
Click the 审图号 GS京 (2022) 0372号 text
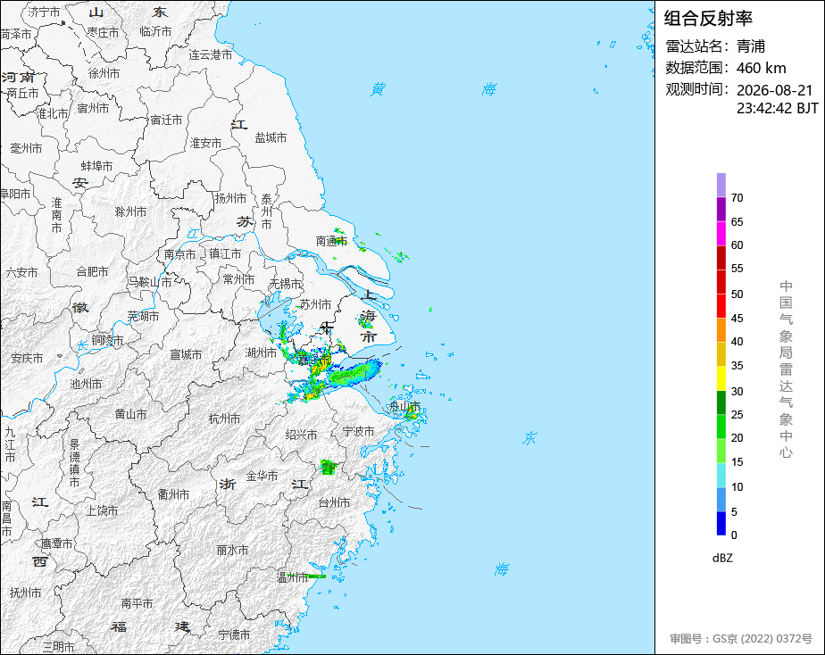[x=741, y=639]
